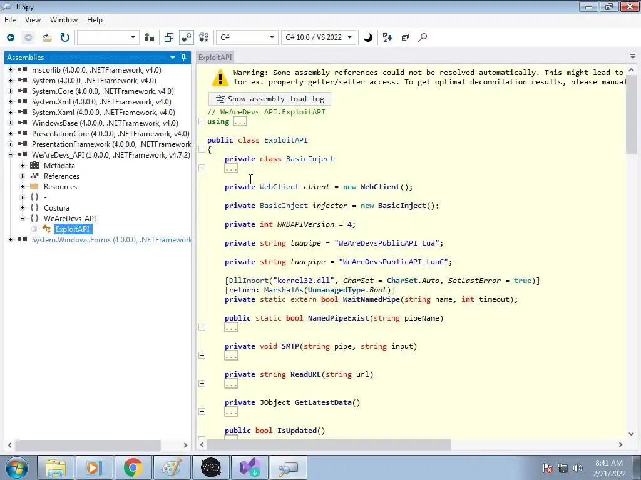Select the System.Xml assembly
The width and height of the screenshot is (641, 480).
pos(101,102)
